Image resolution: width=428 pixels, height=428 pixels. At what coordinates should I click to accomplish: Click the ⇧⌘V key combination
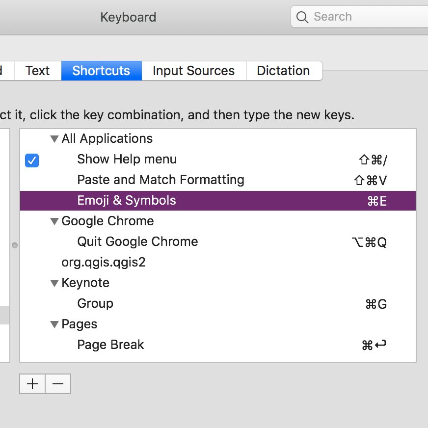pos(371,181)
